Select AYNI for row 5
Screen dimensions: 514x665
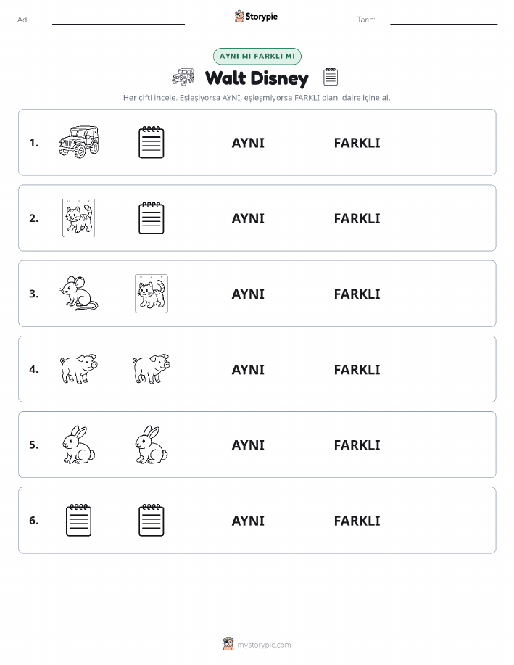pos(248,445)
